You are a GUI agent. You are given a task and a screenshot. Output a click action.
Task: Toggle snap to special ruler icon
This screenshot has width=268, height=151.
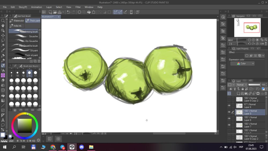120,12
